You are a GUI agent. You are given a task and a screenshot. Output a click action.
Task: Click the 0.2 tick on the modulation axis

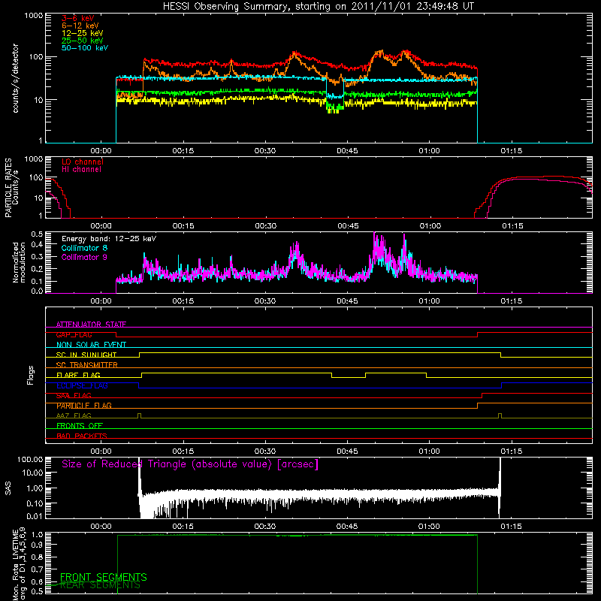pos(38,269)
